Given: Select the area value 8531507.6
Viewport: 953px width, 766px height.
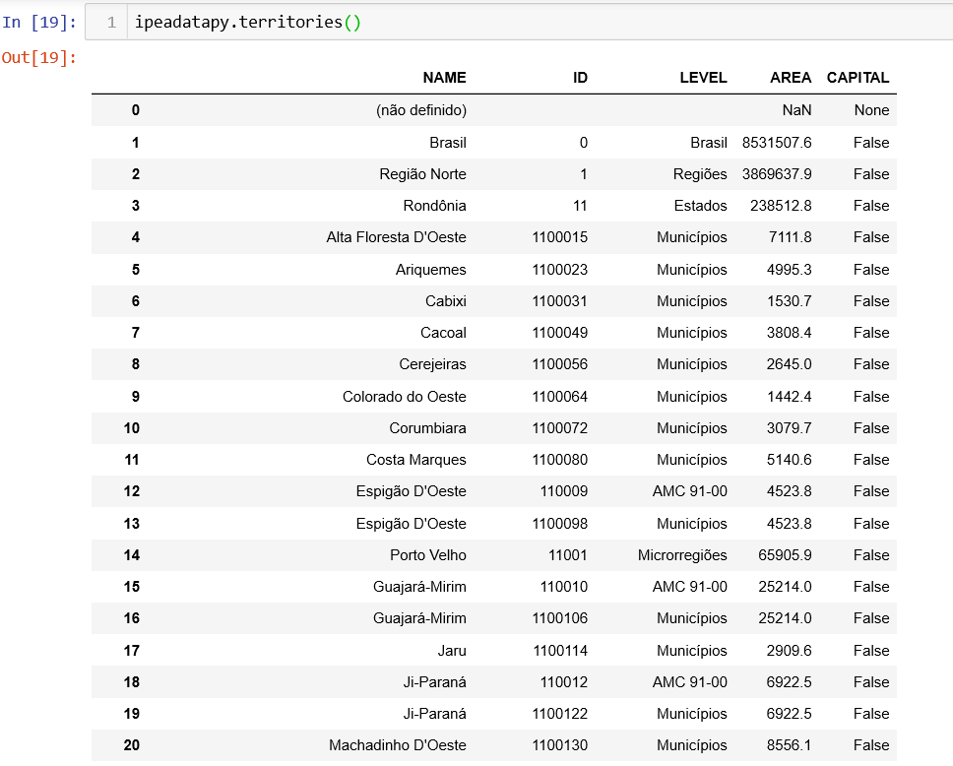Looking at the screenshot, I should coord(777,142).
